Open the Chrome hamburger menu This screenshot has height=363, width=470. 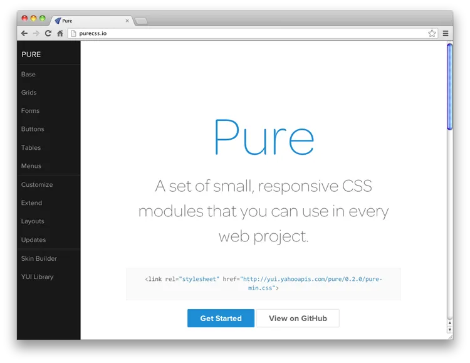[x=446, y=33]
